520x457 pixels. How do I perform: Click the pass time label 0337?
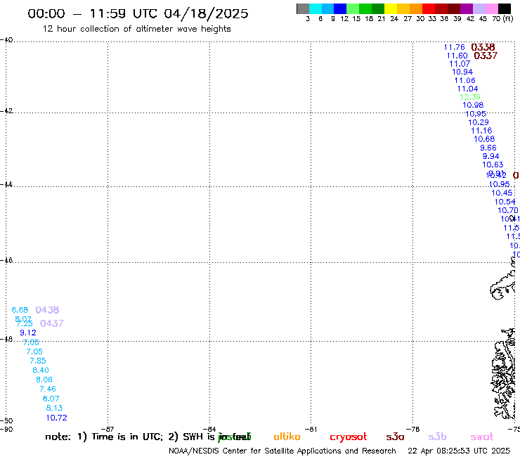tap(486, 56)
